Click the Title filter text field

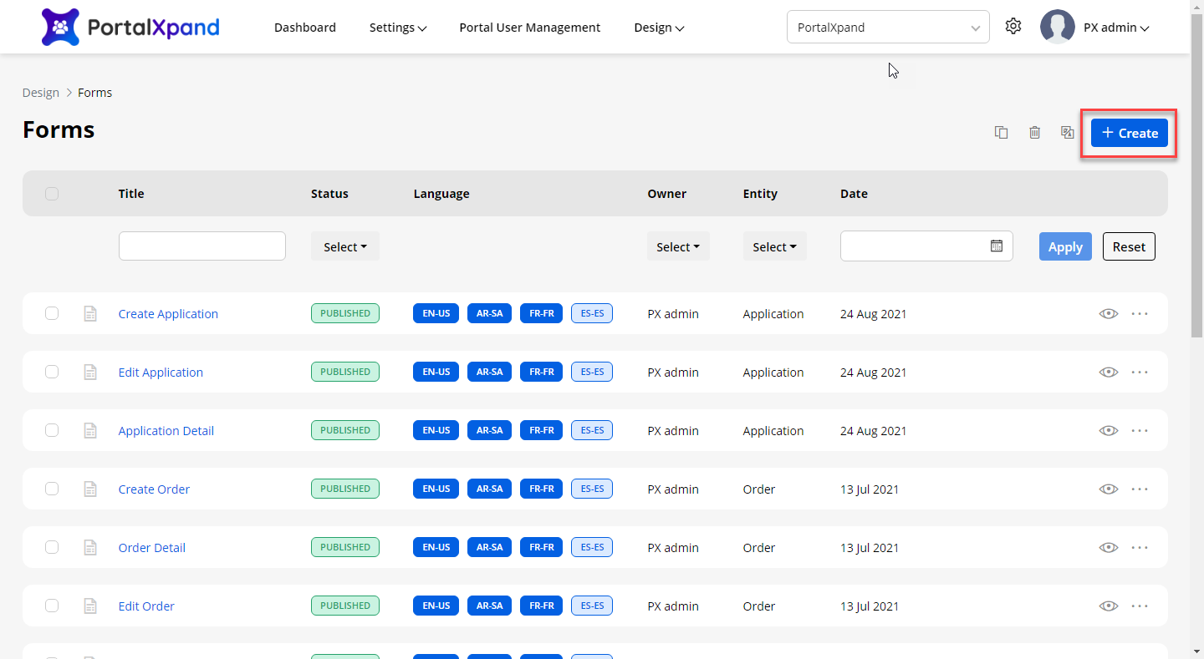click(202, 246)
